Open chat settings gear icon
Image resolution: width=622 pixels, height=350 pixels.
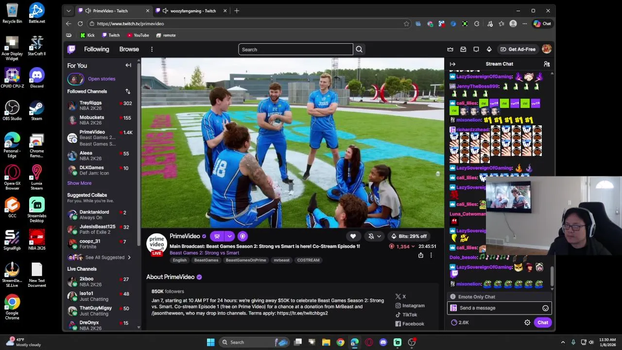tap(527, 322)
